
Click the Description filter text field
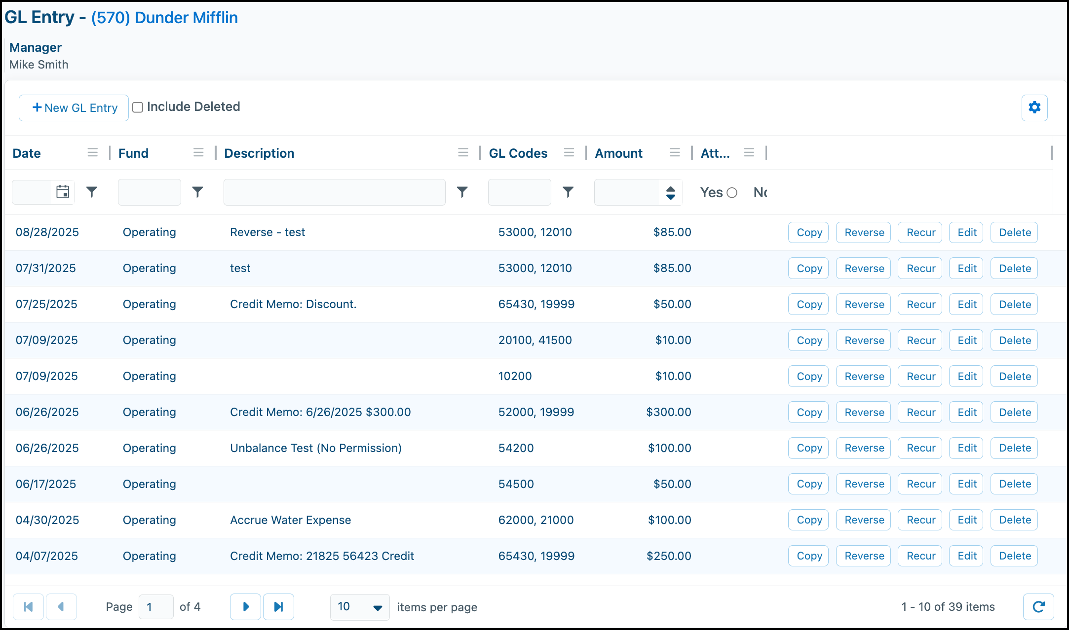point(334,192)
